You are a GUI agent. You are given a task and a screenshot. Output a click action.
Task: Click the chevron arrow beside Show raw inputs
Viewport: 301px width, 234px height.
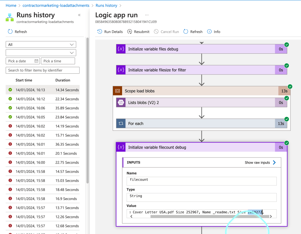click(274, 162)
